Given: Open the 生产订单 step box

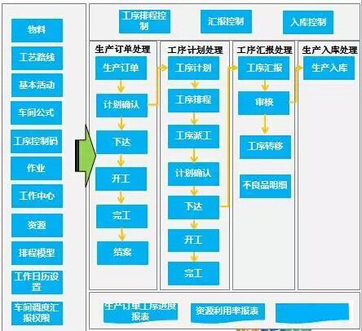Looking at the screenshot, I should click(121, 68).
